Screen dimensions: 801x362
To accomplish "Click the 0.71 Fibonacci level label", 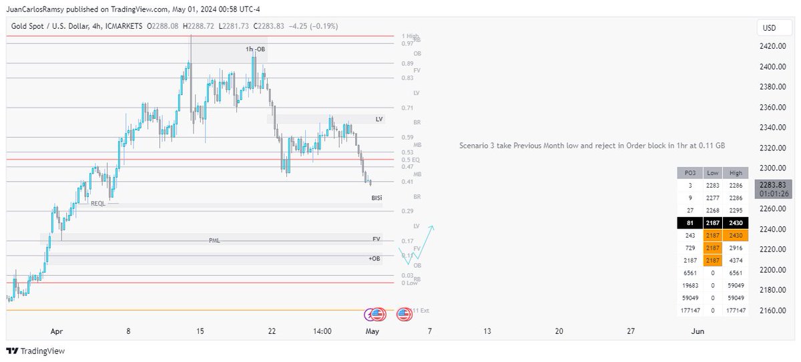I will (x=407, y=108).
